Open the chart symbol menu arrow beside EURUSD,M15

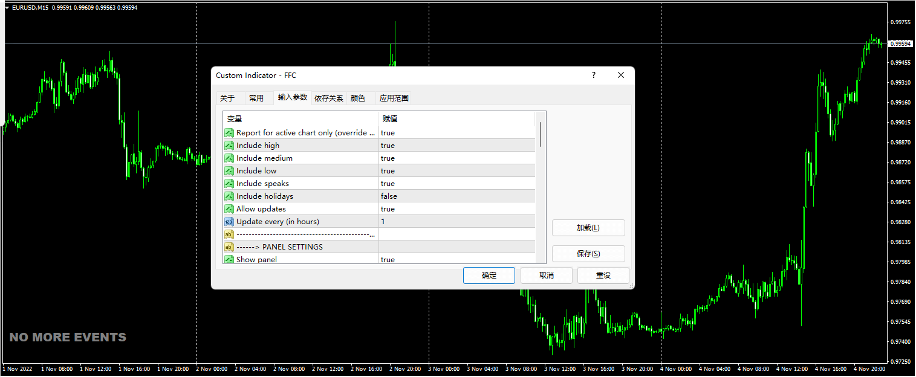pyautogui.click(x=7, y=8)
